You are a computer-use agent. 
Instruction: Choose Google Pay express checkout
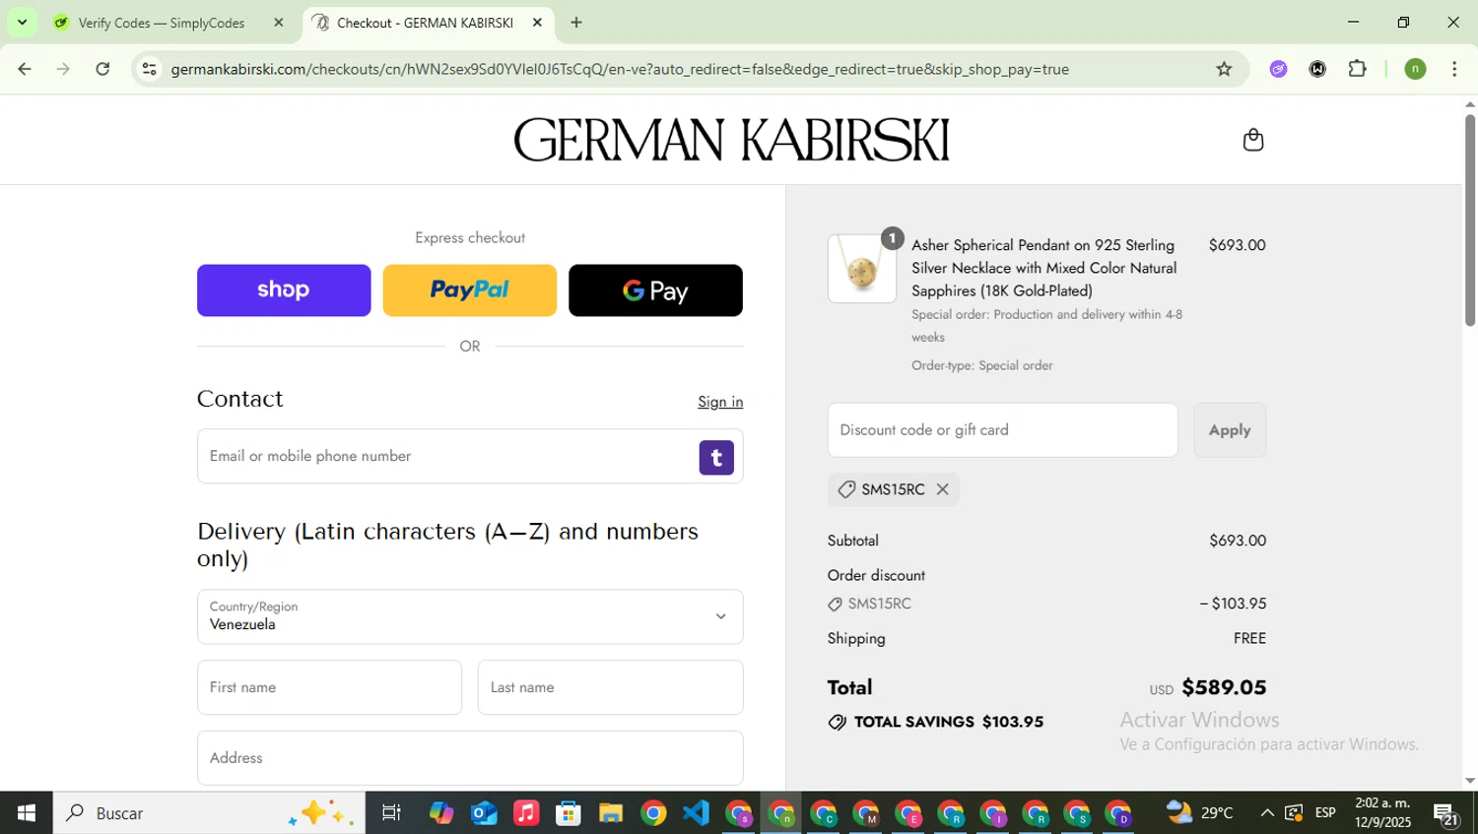pyautogui.click(x=655, y=290)
